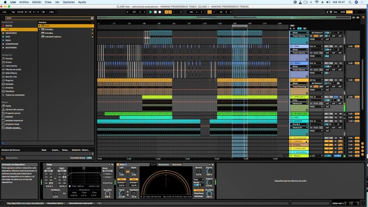Switch to the Modulation tab in Echo
Screen dimensions: 368x207
(163, 164)
